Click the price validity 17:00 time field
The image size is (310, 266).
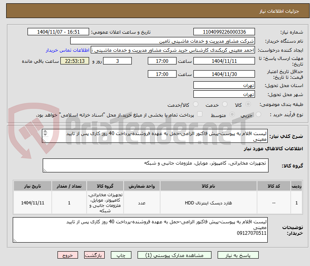[x=162, y=74]
